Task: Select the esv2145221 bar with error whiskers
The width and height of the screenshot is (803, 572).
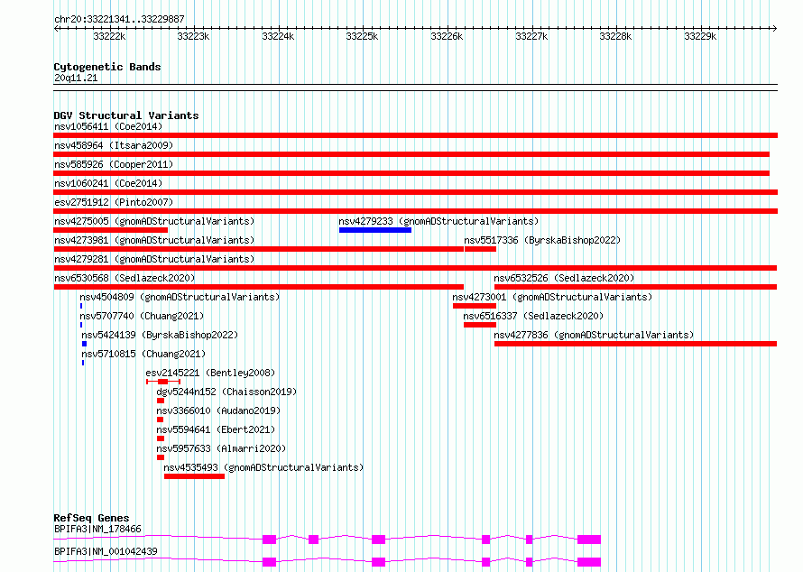Action: [x=162, y=382]
